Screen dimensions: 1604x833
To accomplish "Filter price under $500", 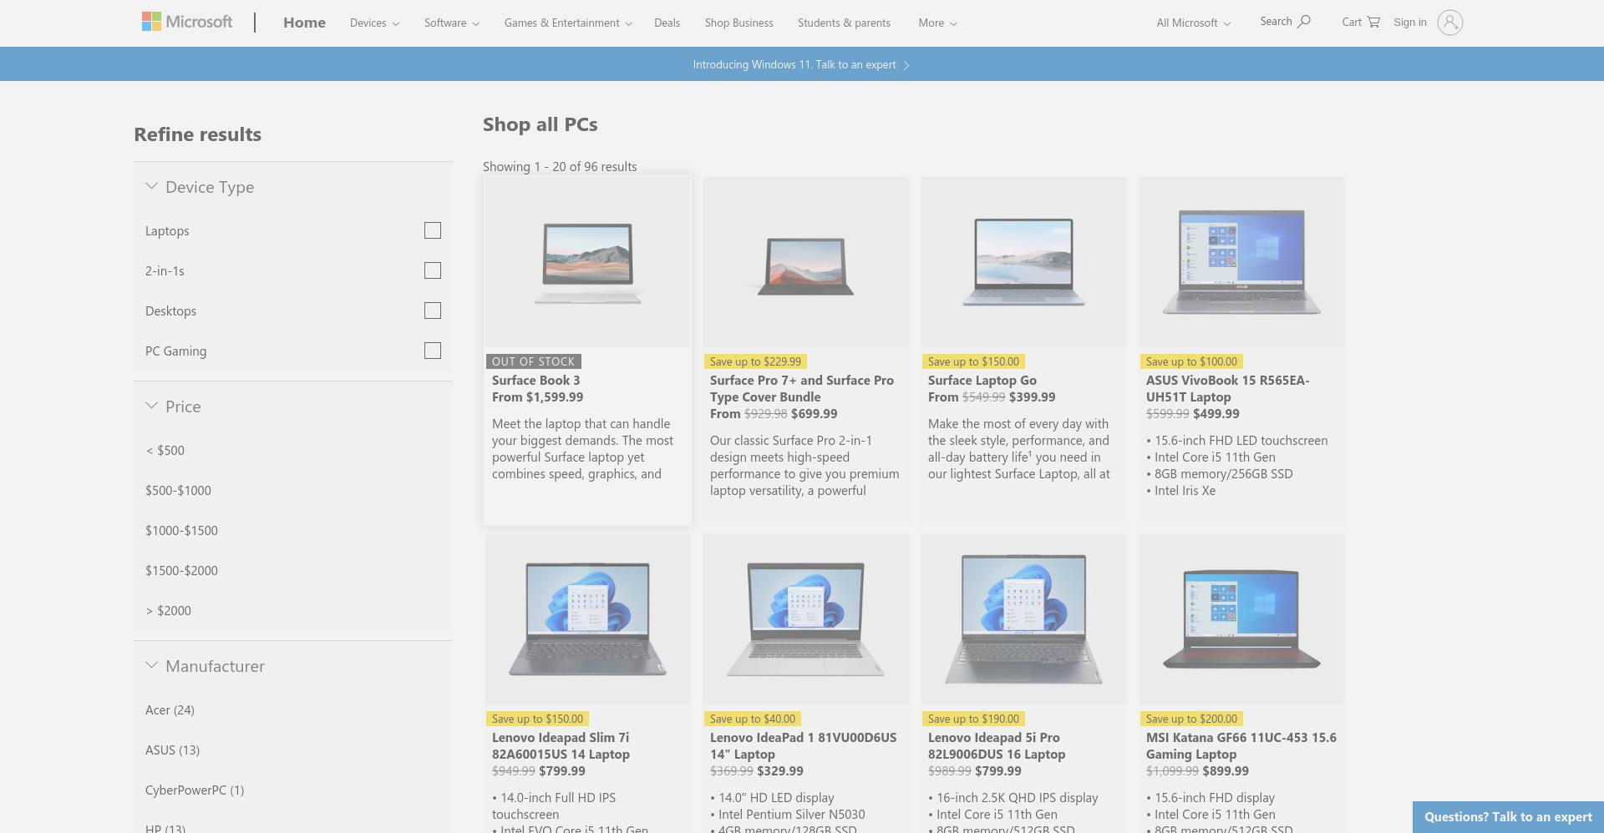I will tap(165, 451).
